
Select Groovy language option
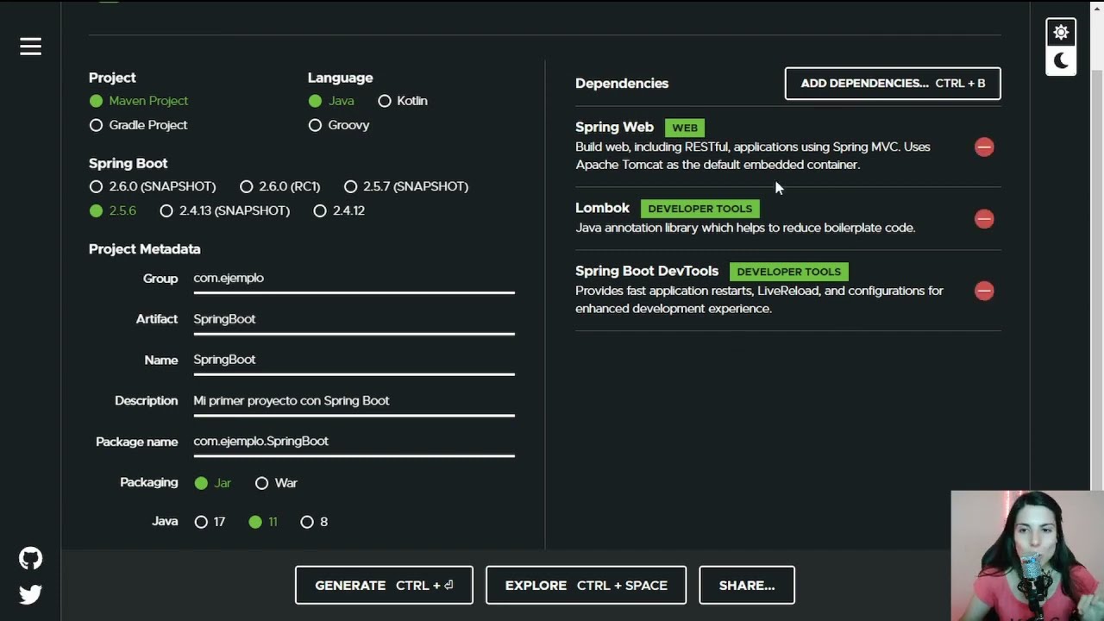[339, 125]
